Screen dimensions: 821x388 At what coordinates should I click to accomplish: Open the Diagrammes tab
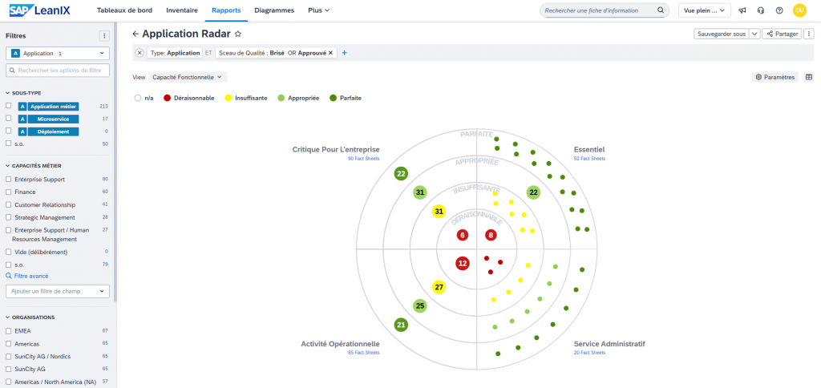(x=273, y=10)
